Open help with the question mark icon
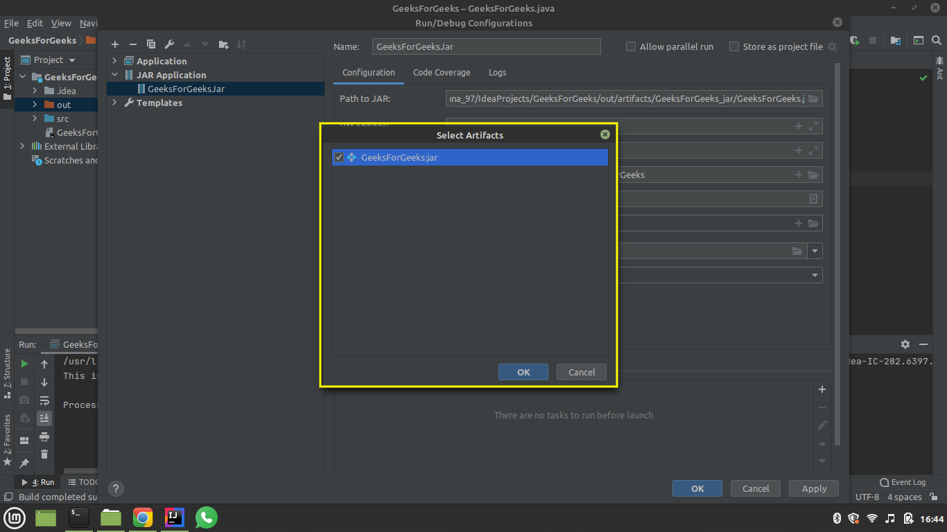 tap(116, 488)
